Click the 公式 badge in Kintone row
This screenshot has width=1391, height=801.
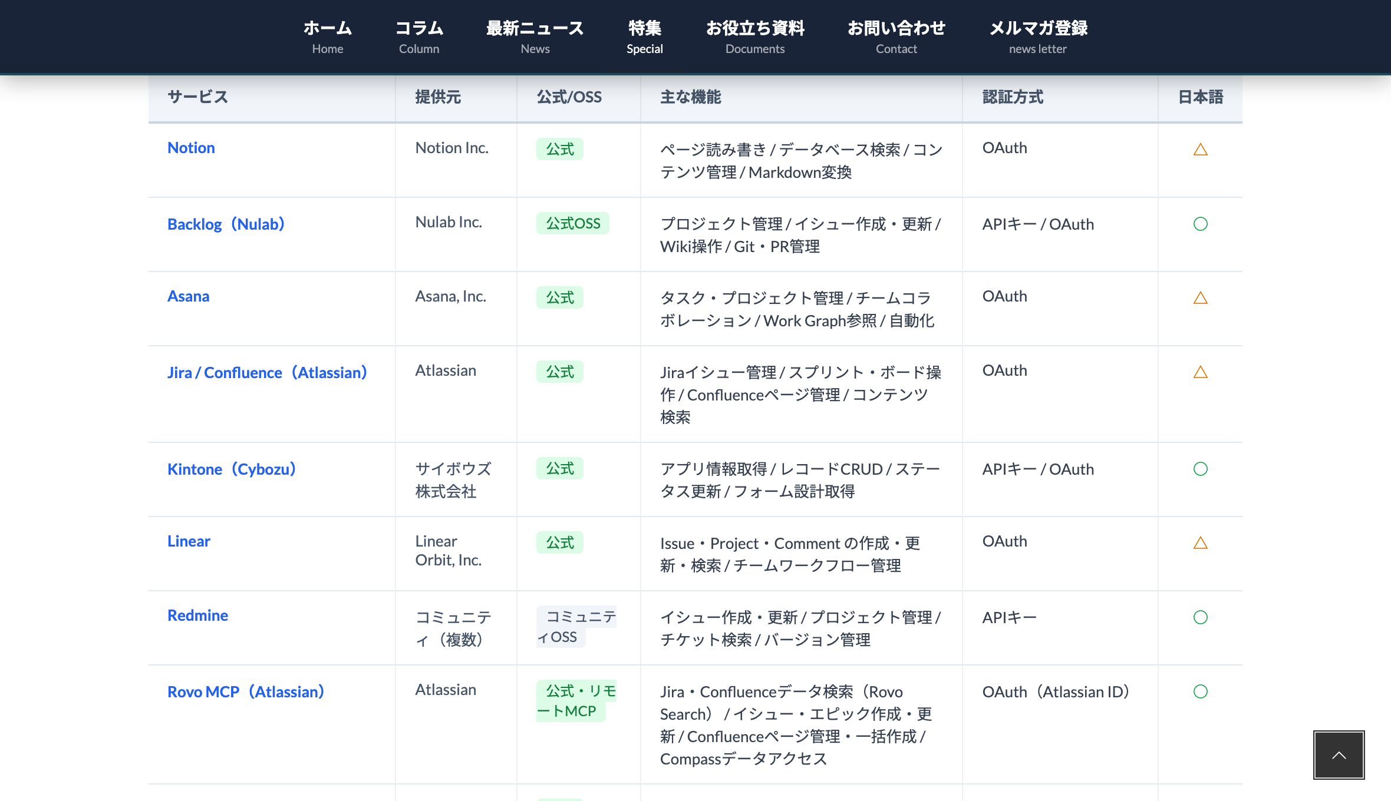pyautogui.click(x=560, y=468)
